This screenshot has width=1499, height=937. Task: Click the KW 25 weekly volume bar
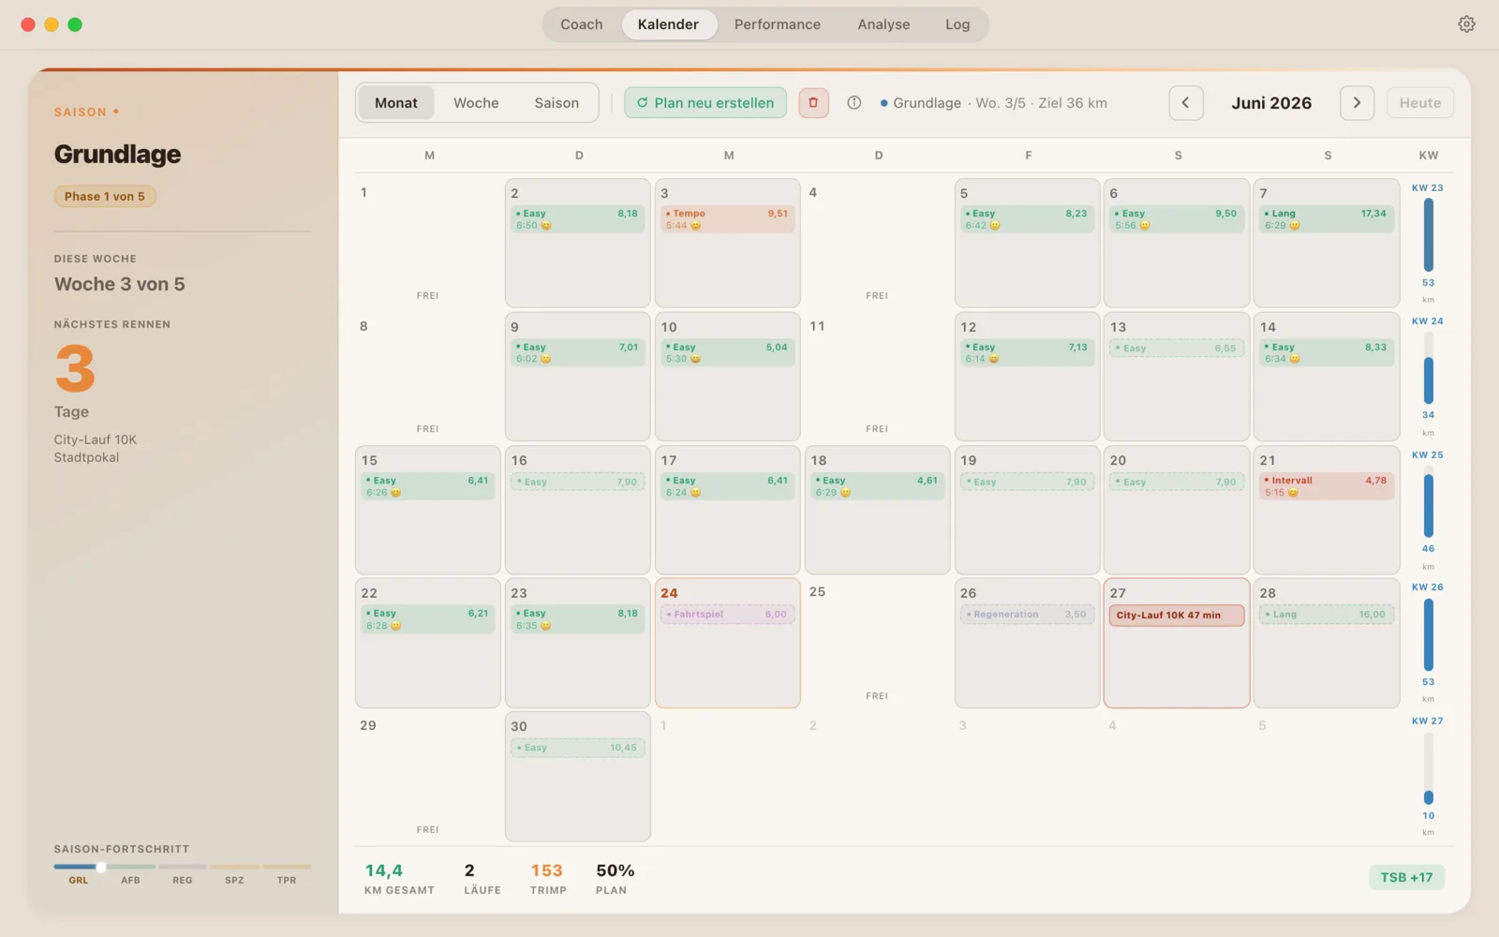(1428, 501)
